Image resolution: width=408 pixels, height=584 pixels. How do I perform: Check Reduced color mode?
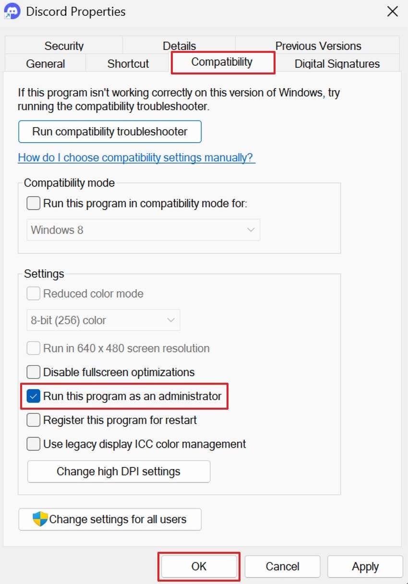pos(33,293)
